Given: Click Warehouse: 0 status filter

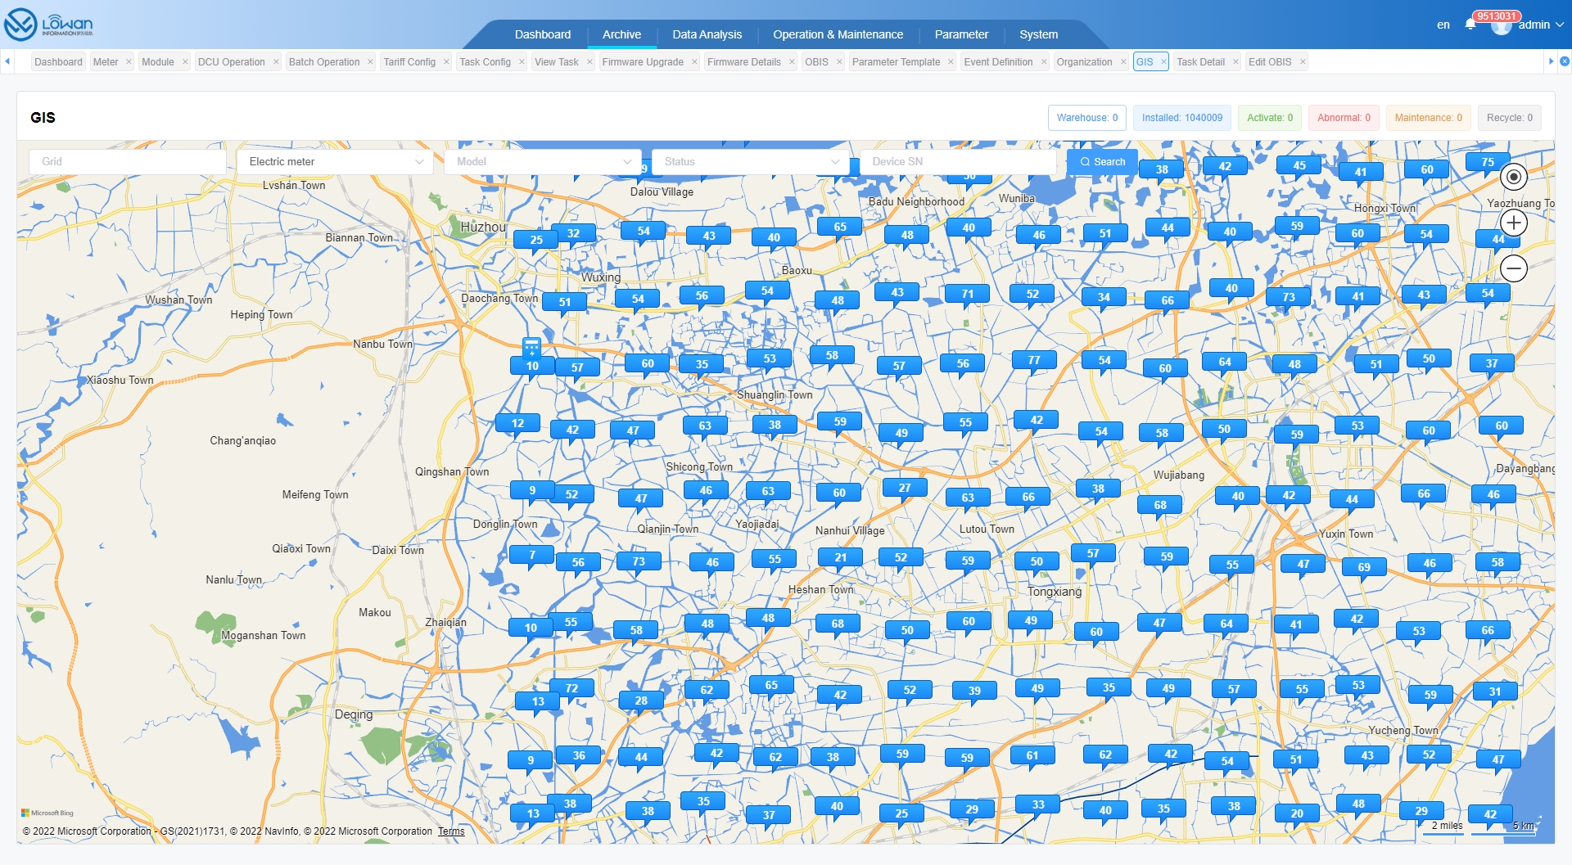Looking at the screenshot, I should coord(1086,118).
